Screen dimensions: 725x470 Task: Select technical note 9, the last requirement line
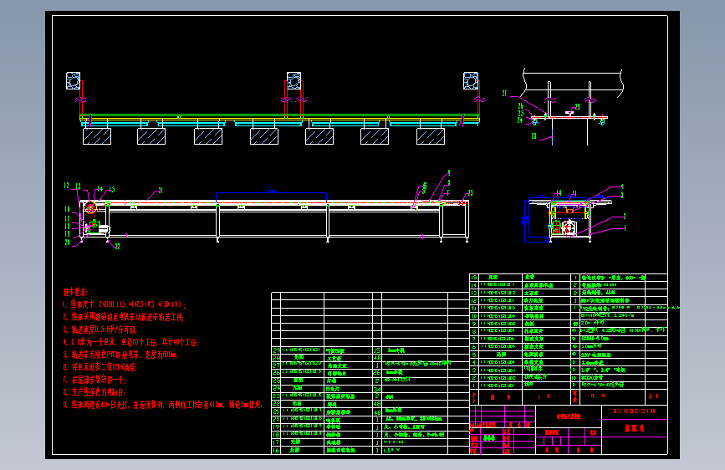162,404
